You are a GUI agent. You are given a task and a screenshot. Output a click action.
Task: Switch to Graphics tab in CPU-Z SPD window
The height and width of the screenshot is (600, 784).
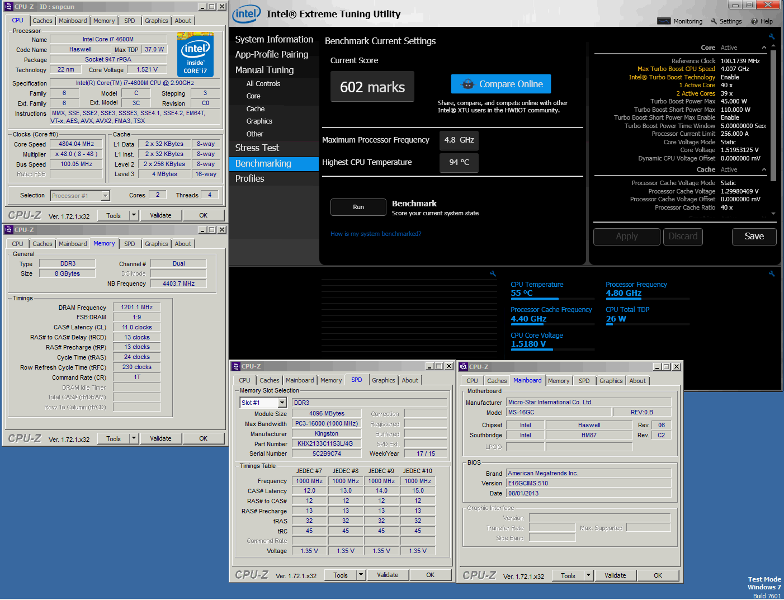(384, 380)
